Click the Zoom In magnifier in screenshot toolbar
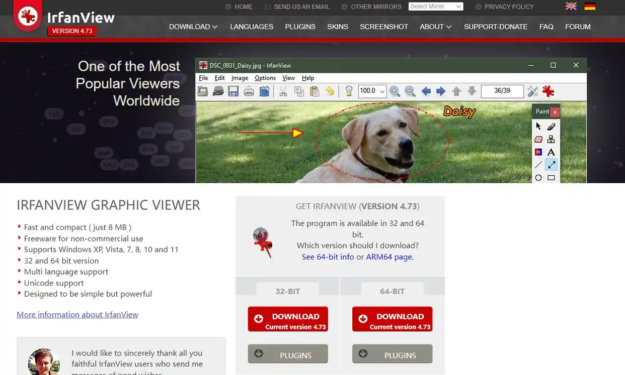The height and width of the screenshot is (375, 625). tap(395, 91)
